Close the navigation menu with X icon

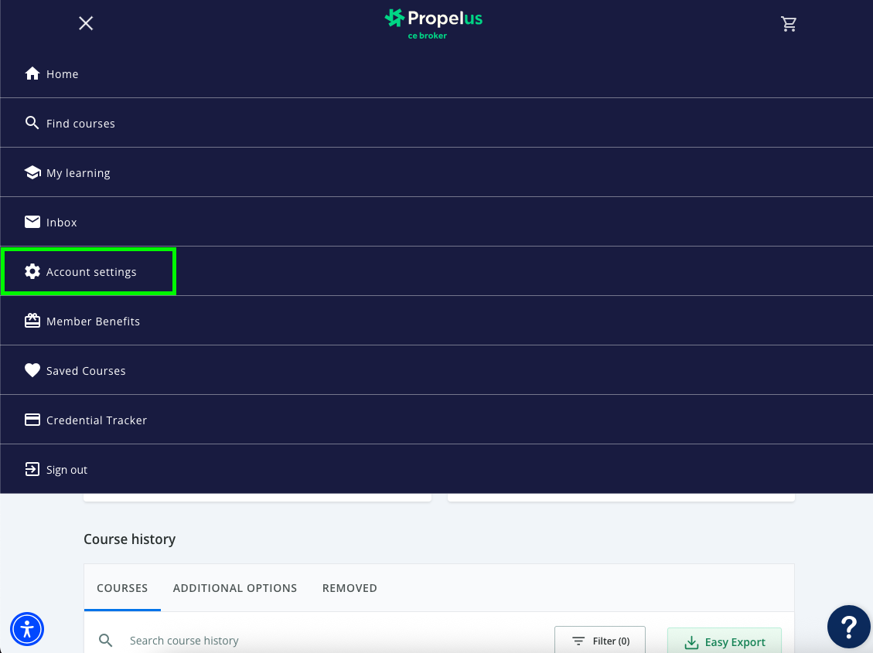[86, 24]
